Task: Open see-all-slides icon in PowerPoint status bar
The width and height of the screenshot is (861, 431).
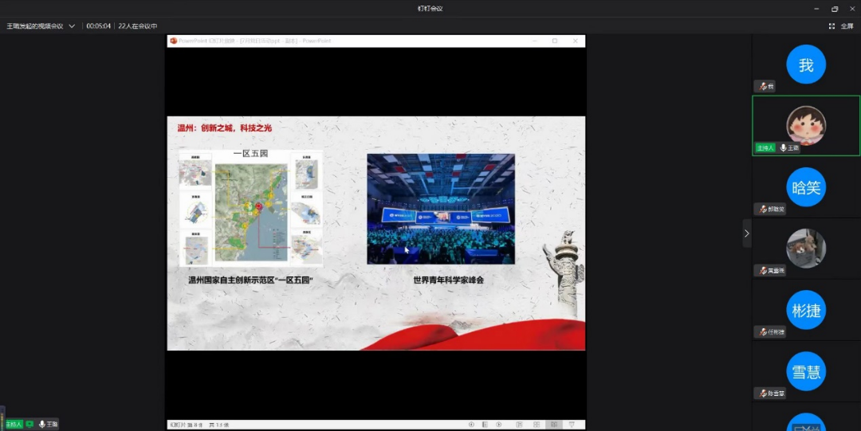Action: pos(485,425)
